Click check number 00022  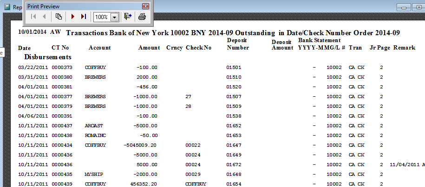(x=193, y=145)
